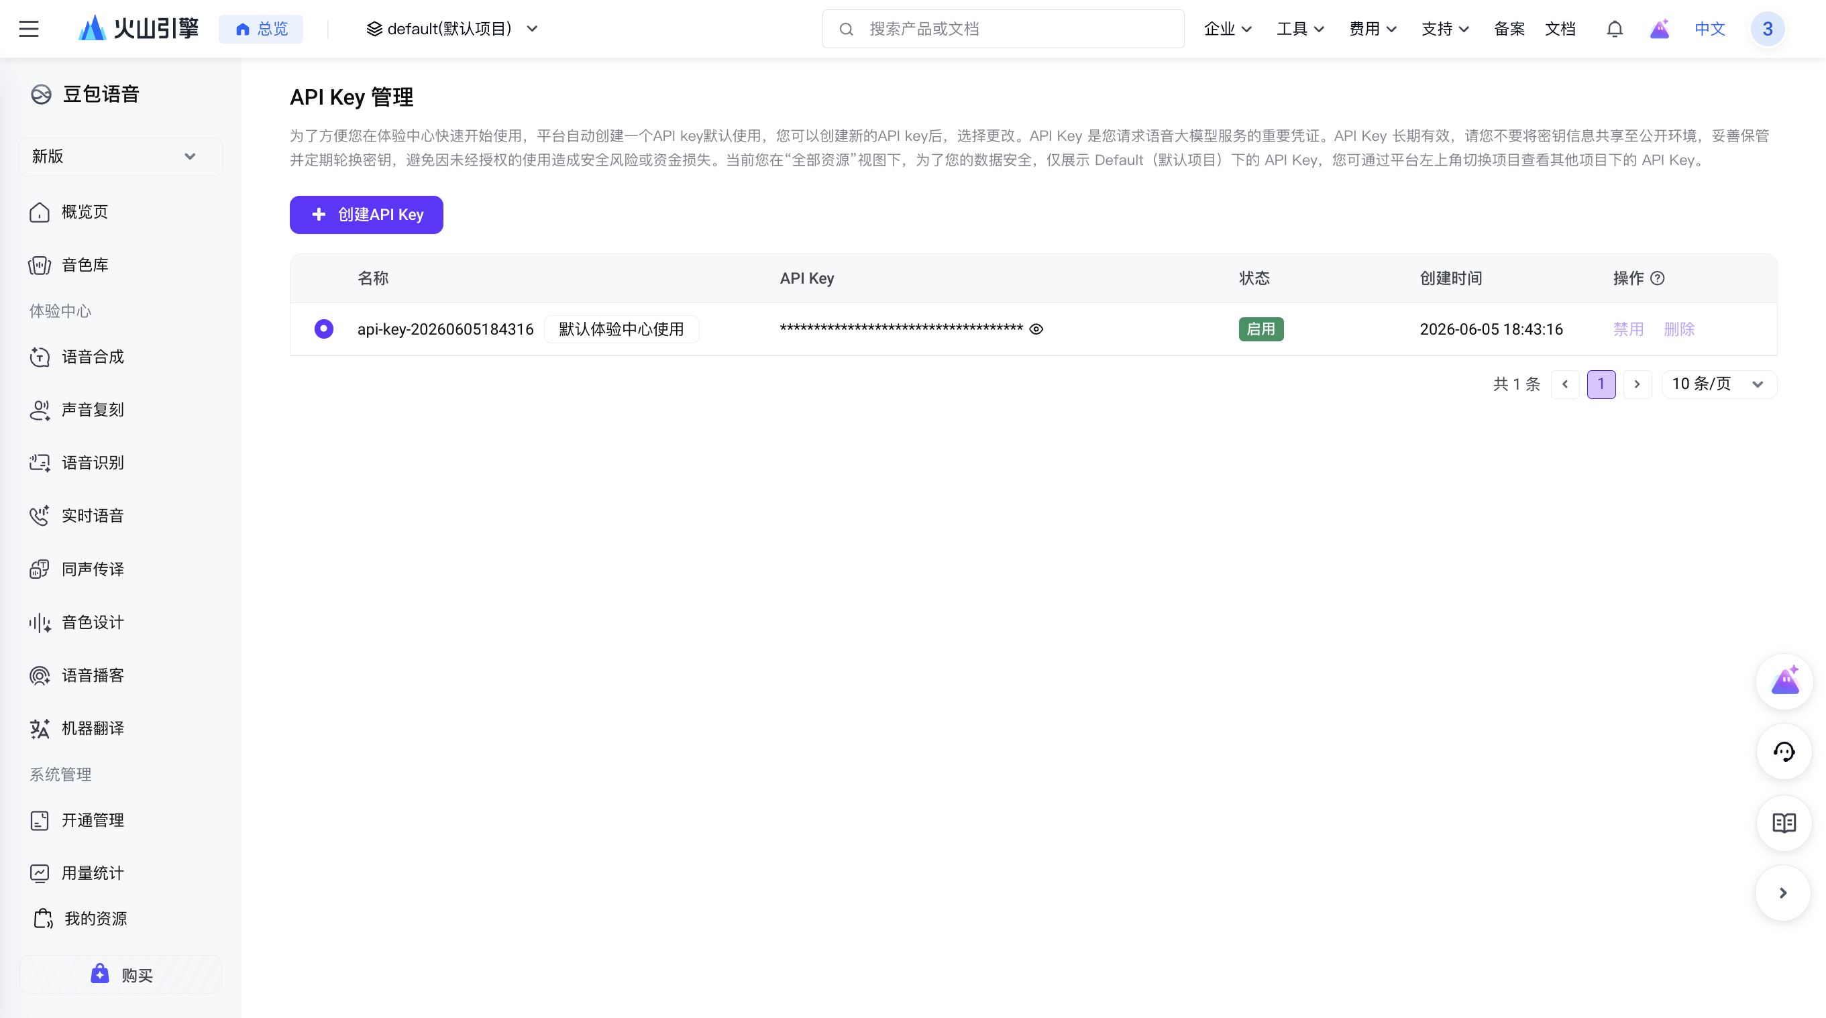
Task: Expand the 工具 menu
Action: 1300,29
